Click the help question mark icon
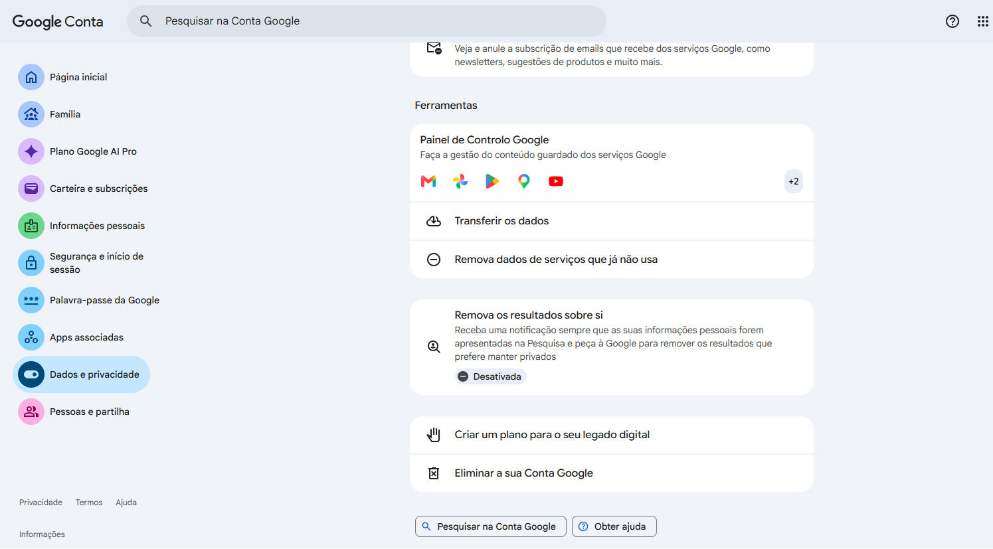Viewport: 993px width, 549px height. [x=952, y=21]
